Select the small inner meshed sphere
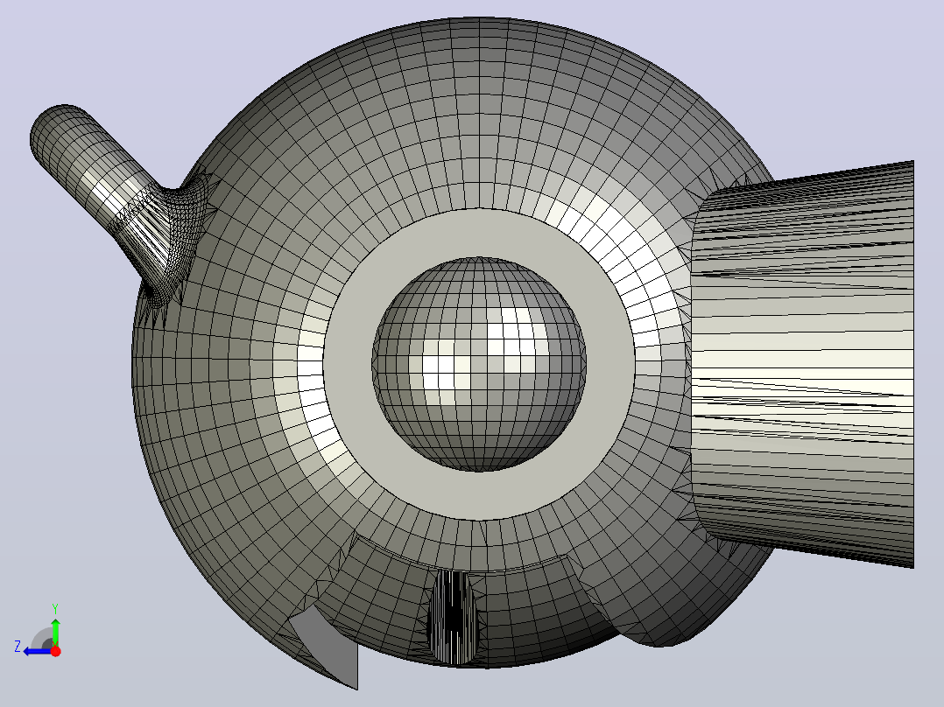 click(479, 365)
